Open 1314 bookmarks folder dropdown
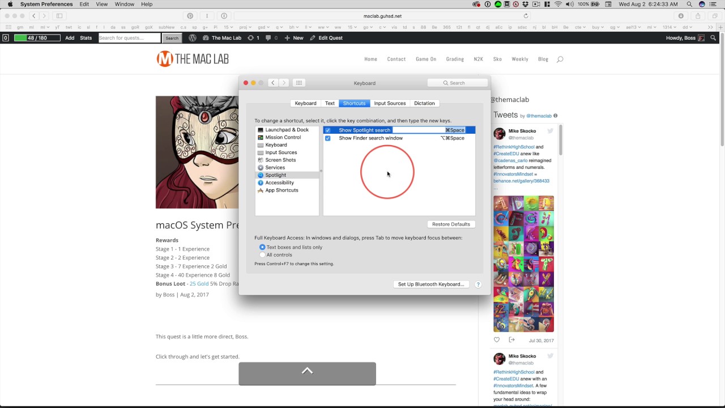Image resolution: width=725 pixels, height=408 pixels. tap(669, 27)
